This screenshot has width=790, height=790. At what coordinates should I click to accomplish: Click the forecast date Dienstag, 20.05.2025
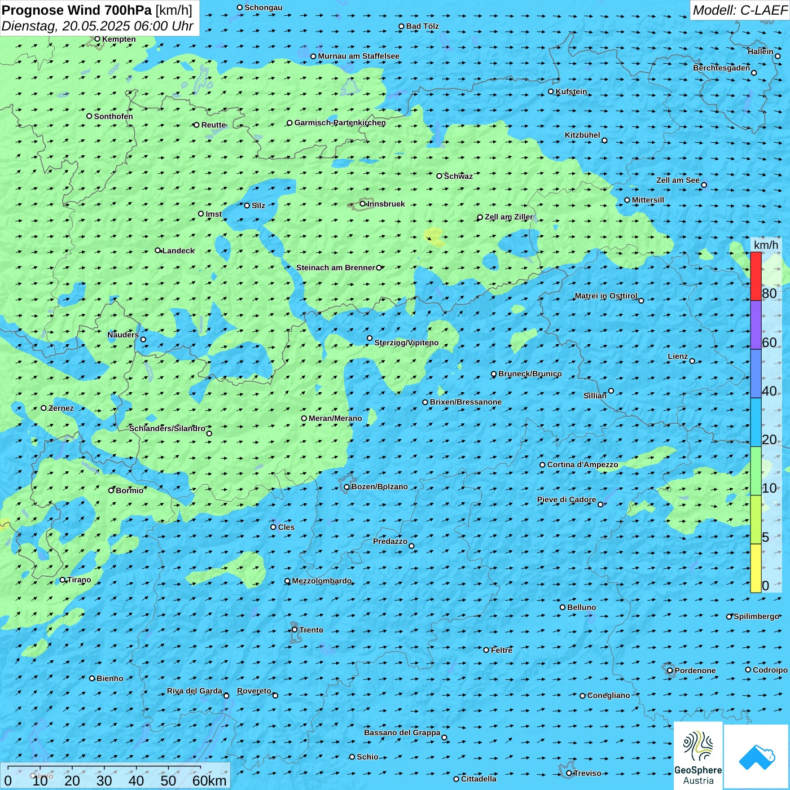point(97,26)
